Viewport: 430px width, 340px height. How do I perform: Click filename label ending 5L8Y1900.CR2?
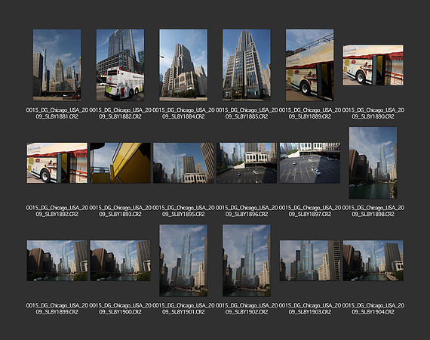pyautogui.click(x=120, y=309)
